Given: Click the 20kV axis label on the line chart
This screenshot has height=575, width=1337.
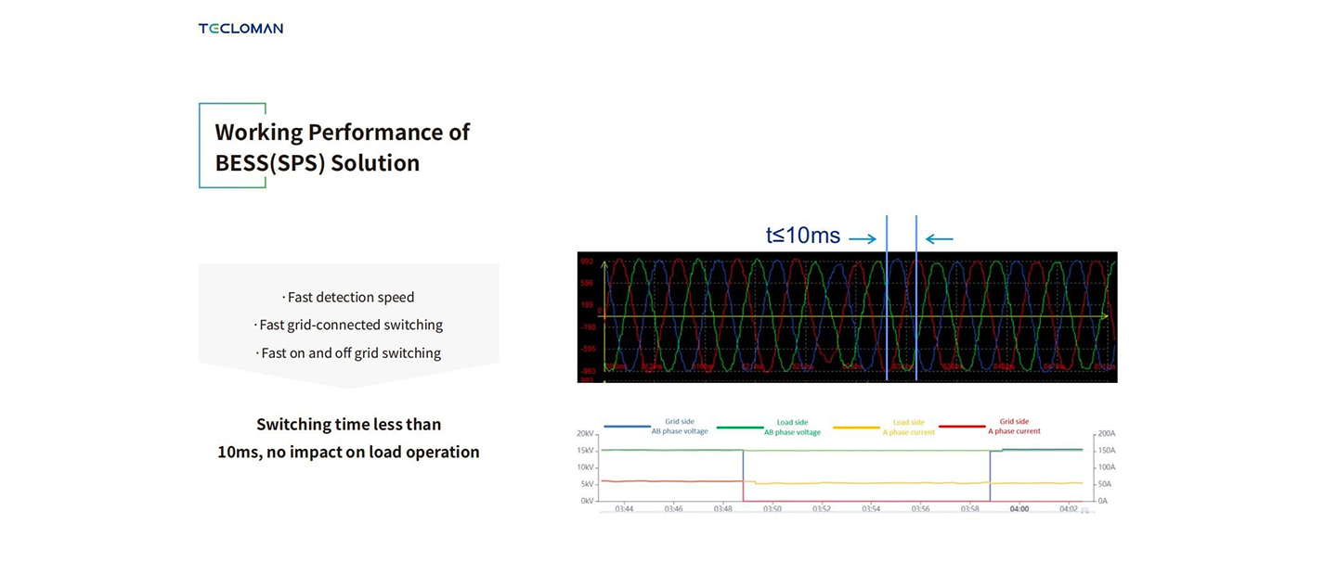Looking at the screenshot, I should (583, 433).
